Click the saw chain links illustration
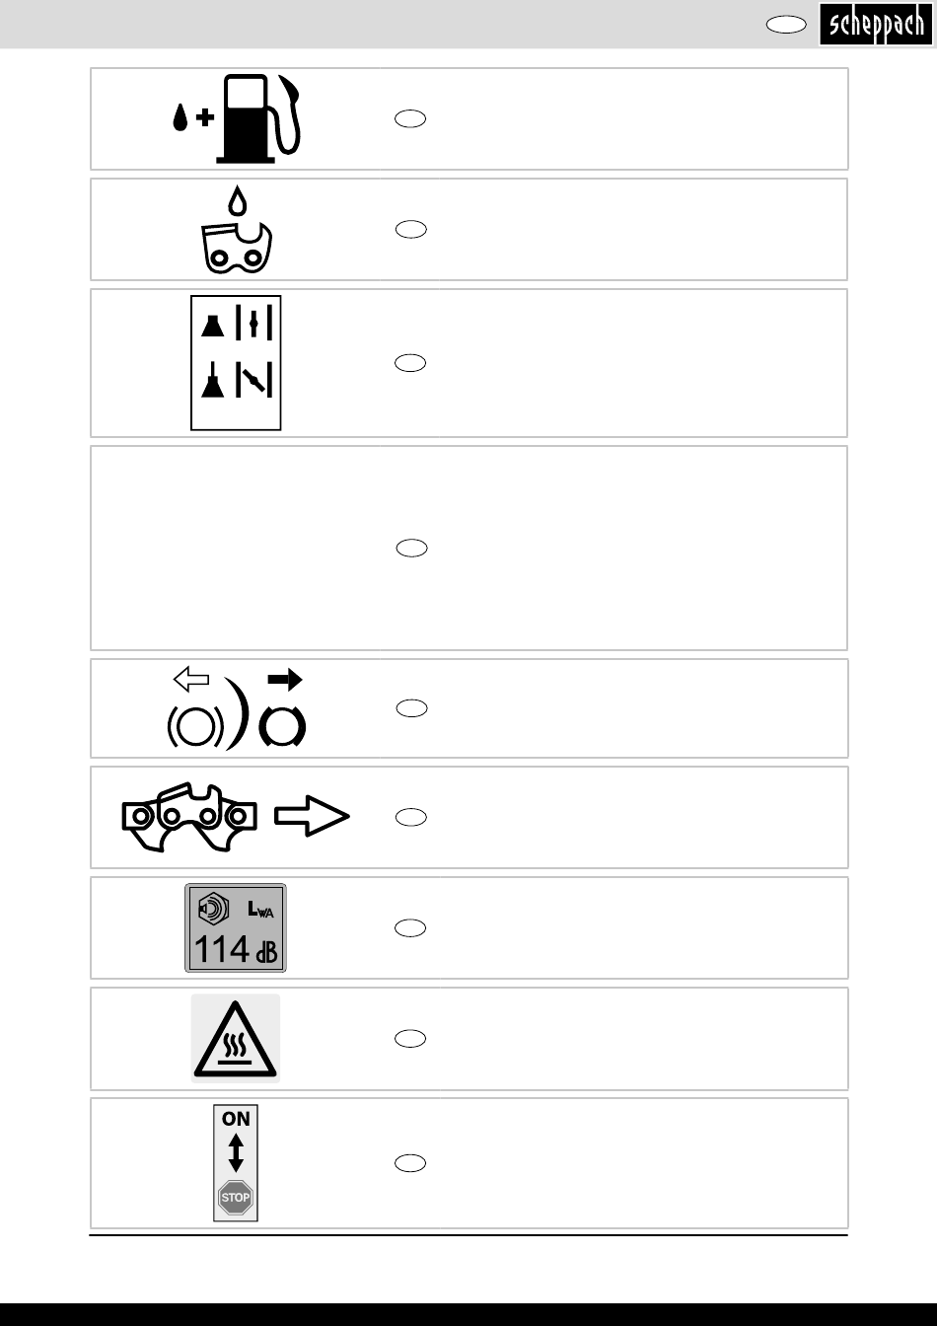 click(x=189, y=818)
